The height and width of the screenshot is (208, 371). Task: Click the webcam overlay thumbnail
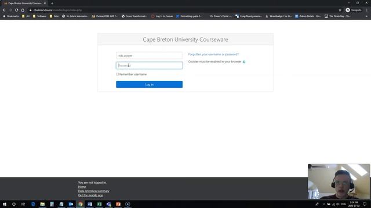coord(339,181)
